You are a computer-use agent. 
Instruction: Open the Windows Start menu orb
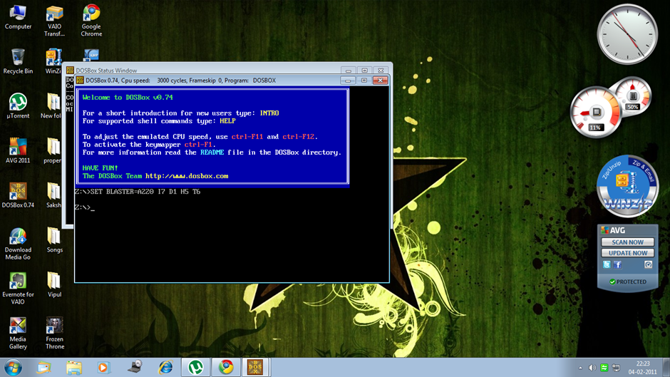pyautogui.click(x=13, y=368)
